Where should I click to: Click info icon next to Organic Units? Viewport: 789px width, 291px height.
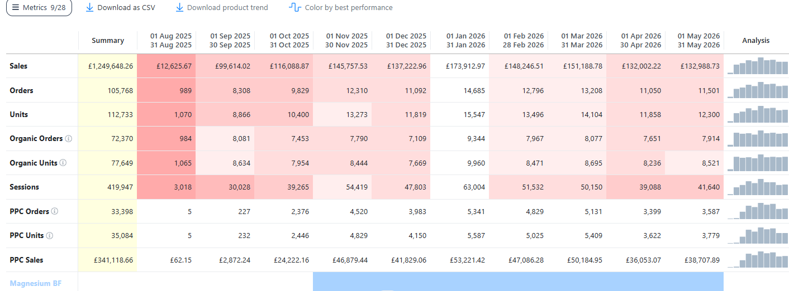tap(63, 163)
